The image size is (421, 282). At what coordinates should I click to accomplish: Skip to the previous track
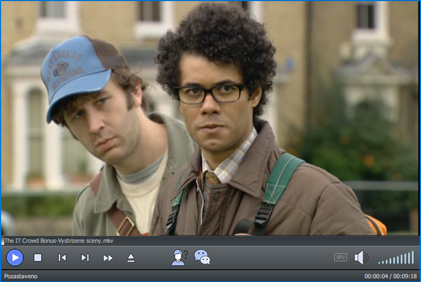[x=62, y=258]
